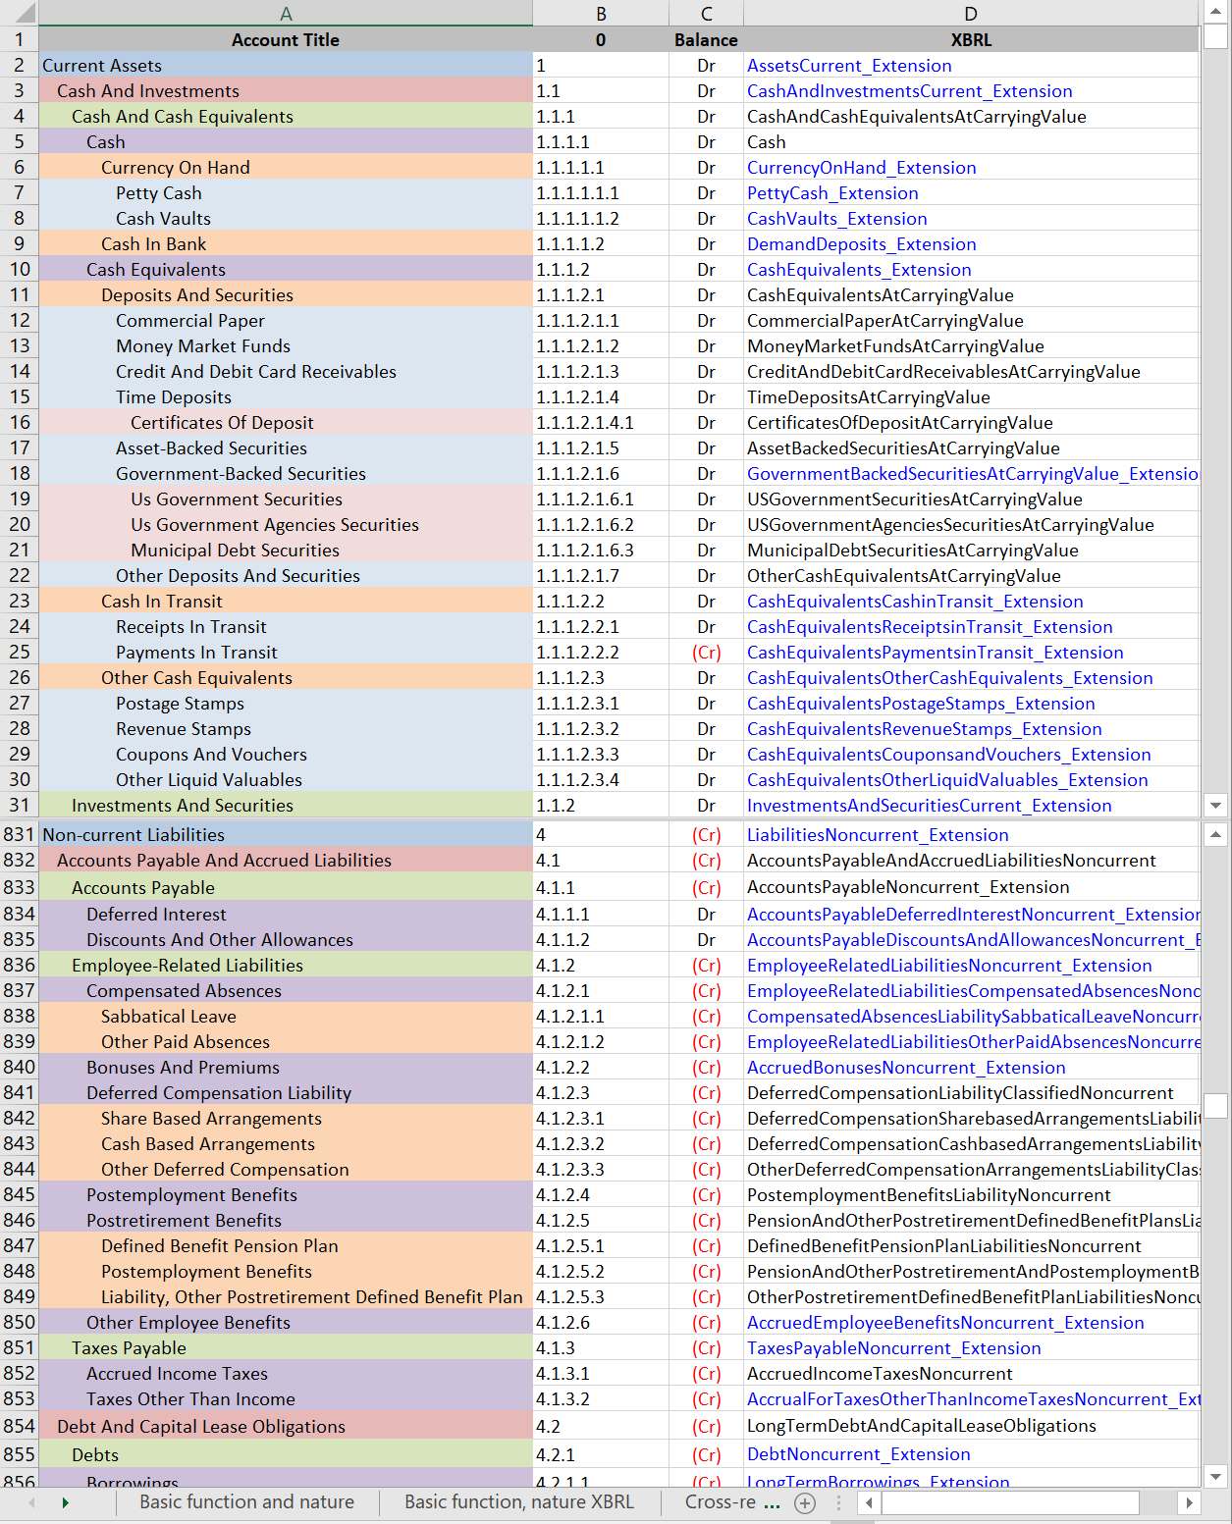Click the horizontal scrollbar's left arrow
1232x1524 pixels.
tap(869, 1502)
